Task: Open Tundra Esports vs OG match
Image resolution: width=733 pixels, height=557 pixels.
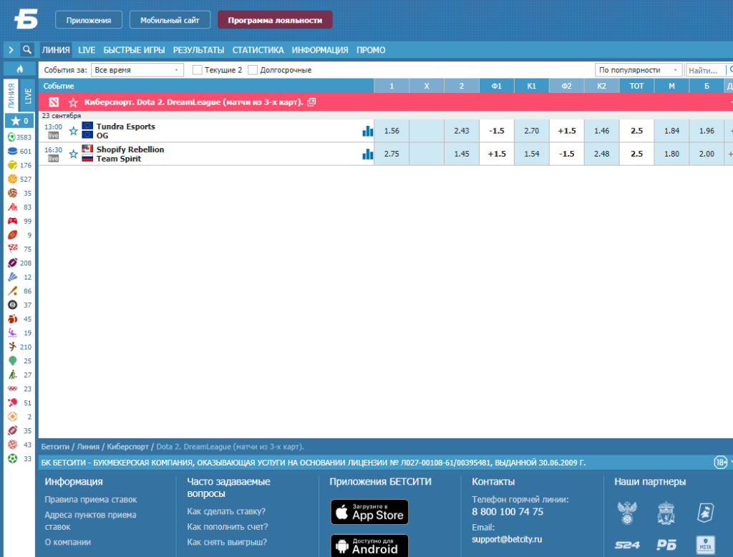Action: (125, 131)
